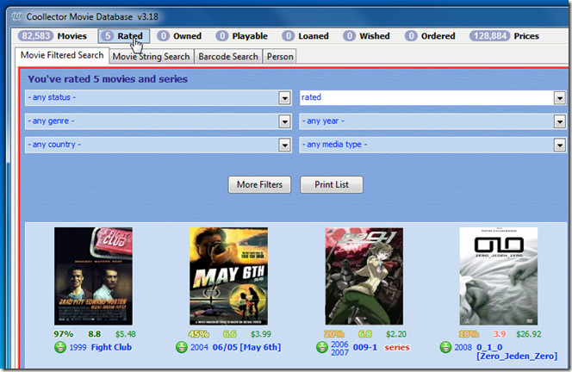
Task: Click the 8.8 score under Fight Club
Action: [x=94, y=334]
